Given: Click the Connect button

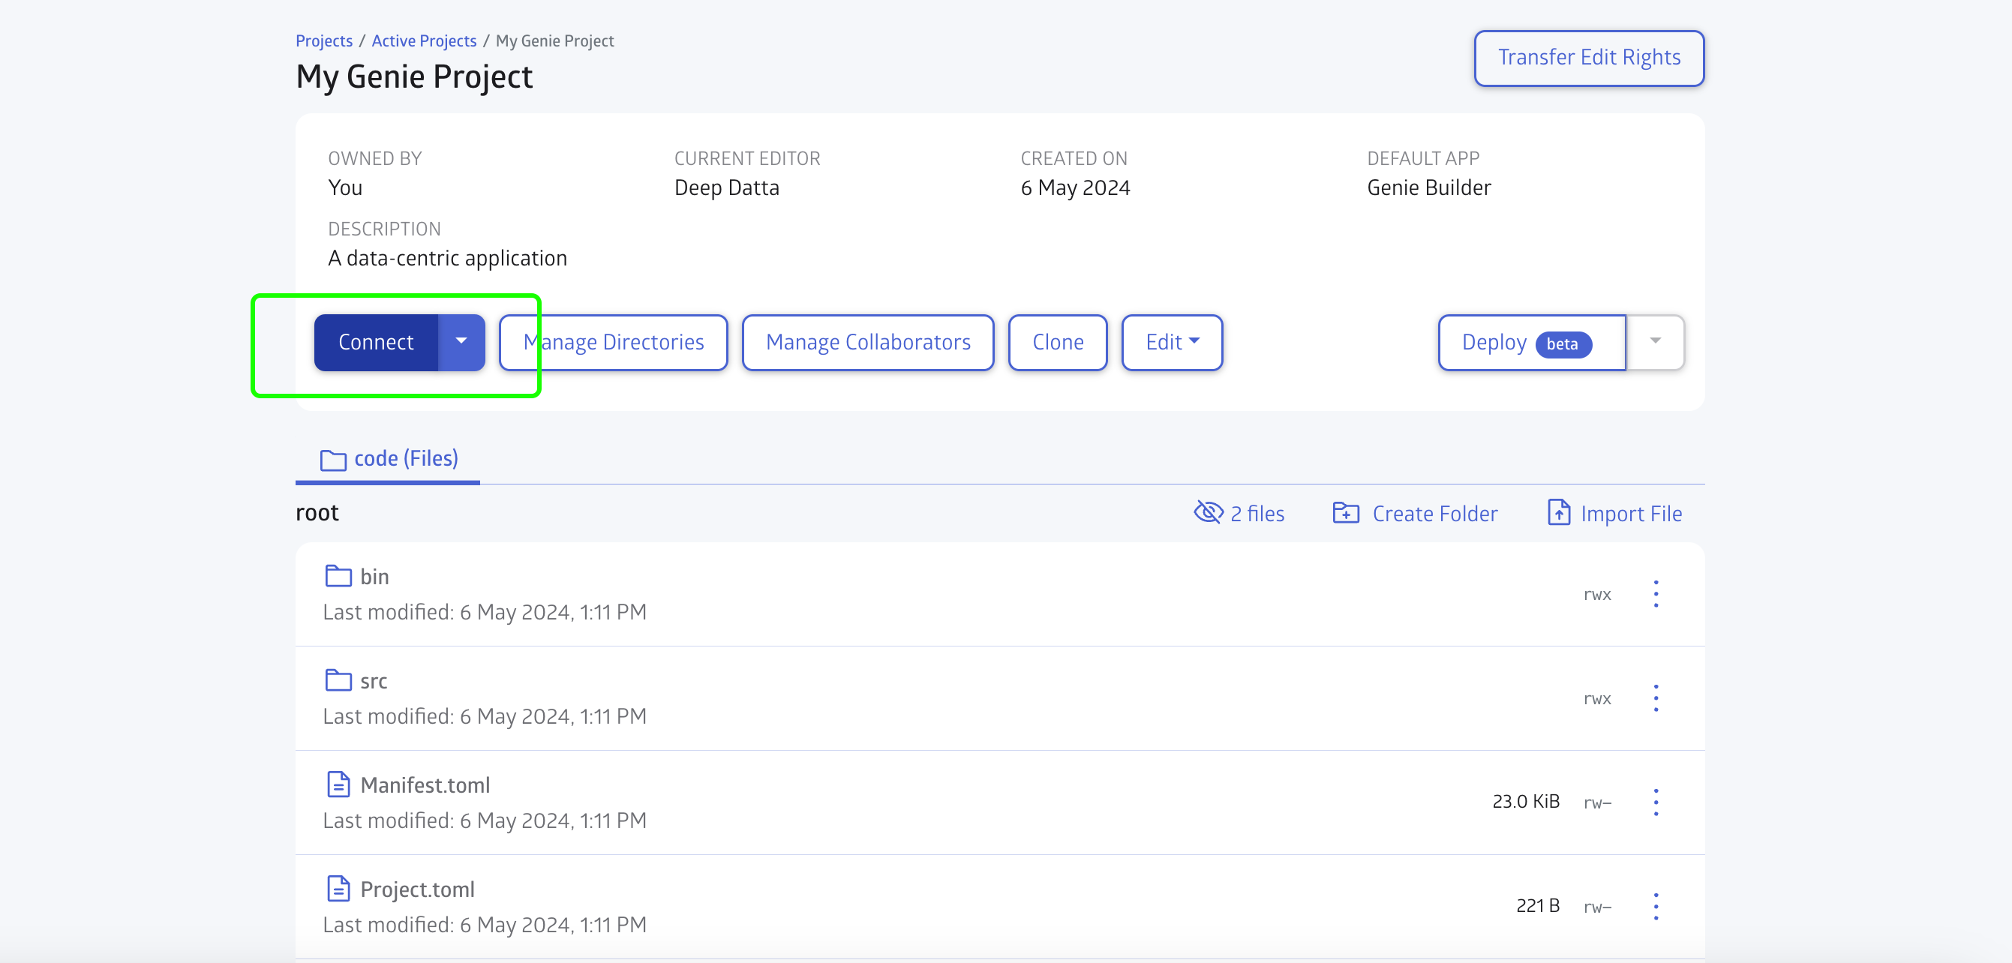Looking at the screenshot, I should point(376,341).
